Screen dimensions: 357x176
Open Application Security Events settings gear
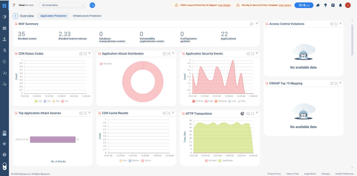[x=248, y=53]
